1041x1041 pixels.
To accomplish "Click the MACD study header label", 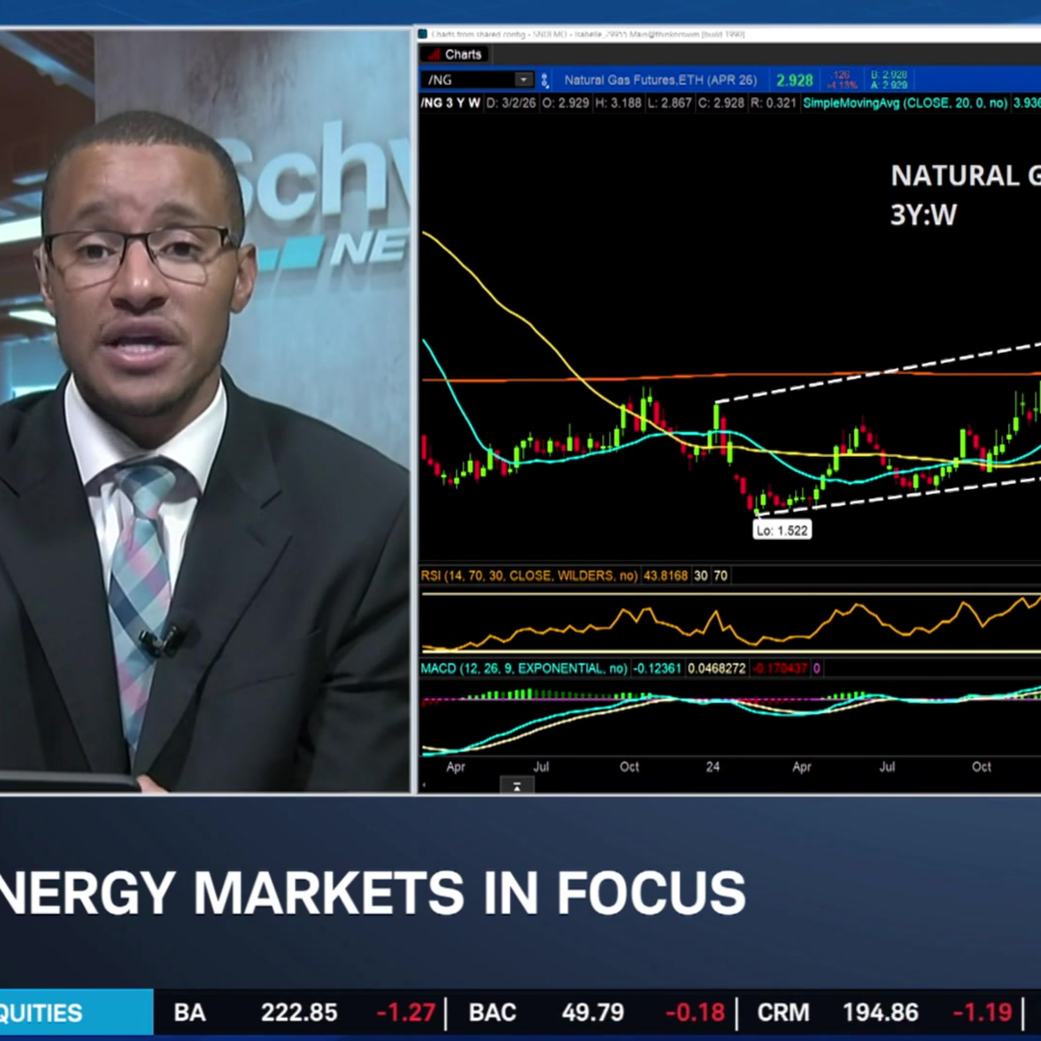I will coord(523,669).
